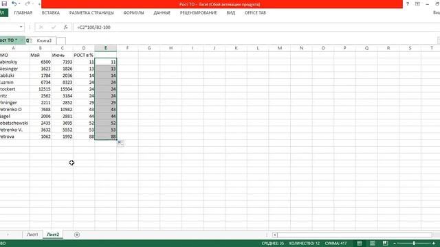Select column E cell showing 29
The width and height of the screenshot is (440, 247).
click(105, 103)
